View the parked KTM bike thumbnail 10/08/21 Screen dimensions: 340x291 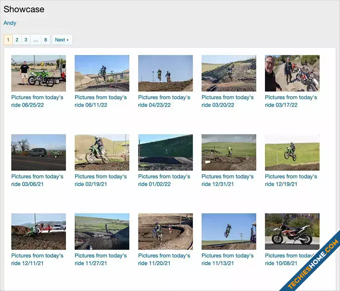tap(292, 232)
